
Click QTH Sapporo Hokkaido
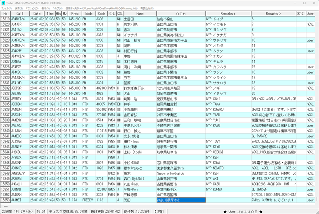coord(170,173)
